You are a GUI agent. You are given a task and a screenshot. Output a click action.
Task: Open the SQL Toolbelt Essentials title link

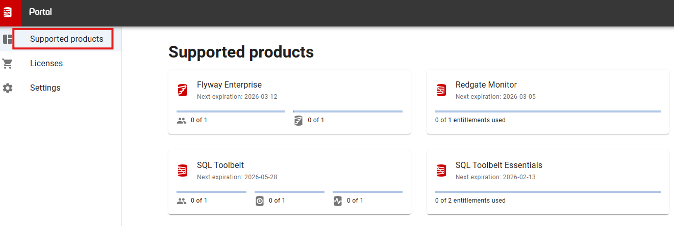click(x=499, y=165)
